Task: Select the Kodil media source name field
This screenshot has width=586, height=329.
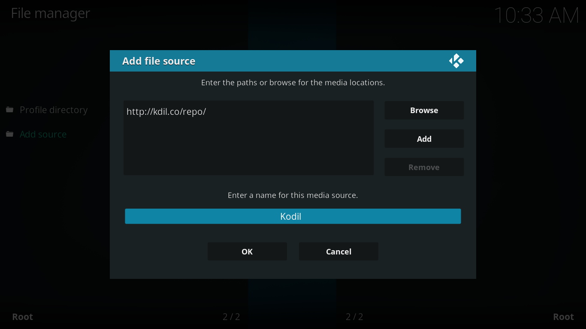Action: [x=293, y=216]
